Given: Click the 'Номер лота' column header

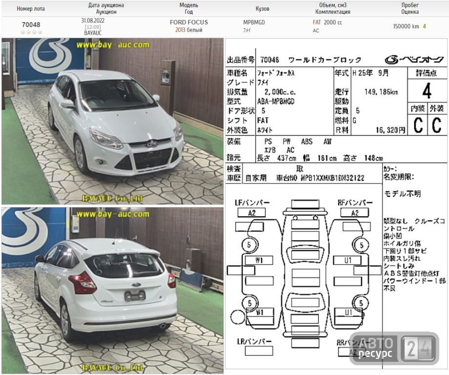Looking at the screenshot, I should click(31, 9).
